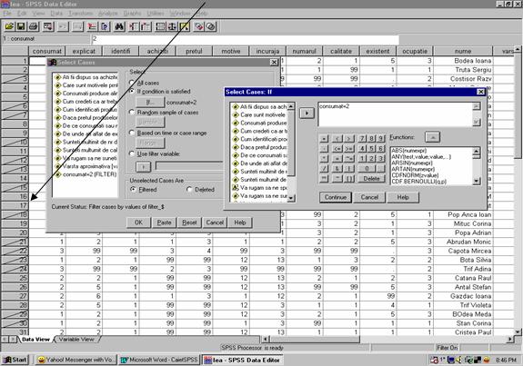Viewport: 523px width, 366px height.
Task: Click the Use Sets circles icon
Action: click(x=211, y=26)
